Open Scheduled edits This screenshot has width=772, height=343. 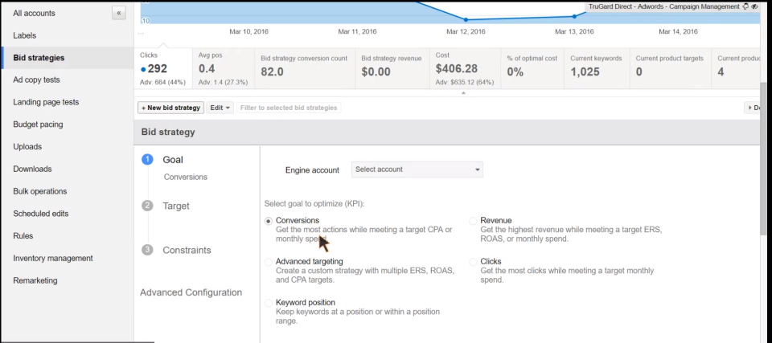(41, 214)
